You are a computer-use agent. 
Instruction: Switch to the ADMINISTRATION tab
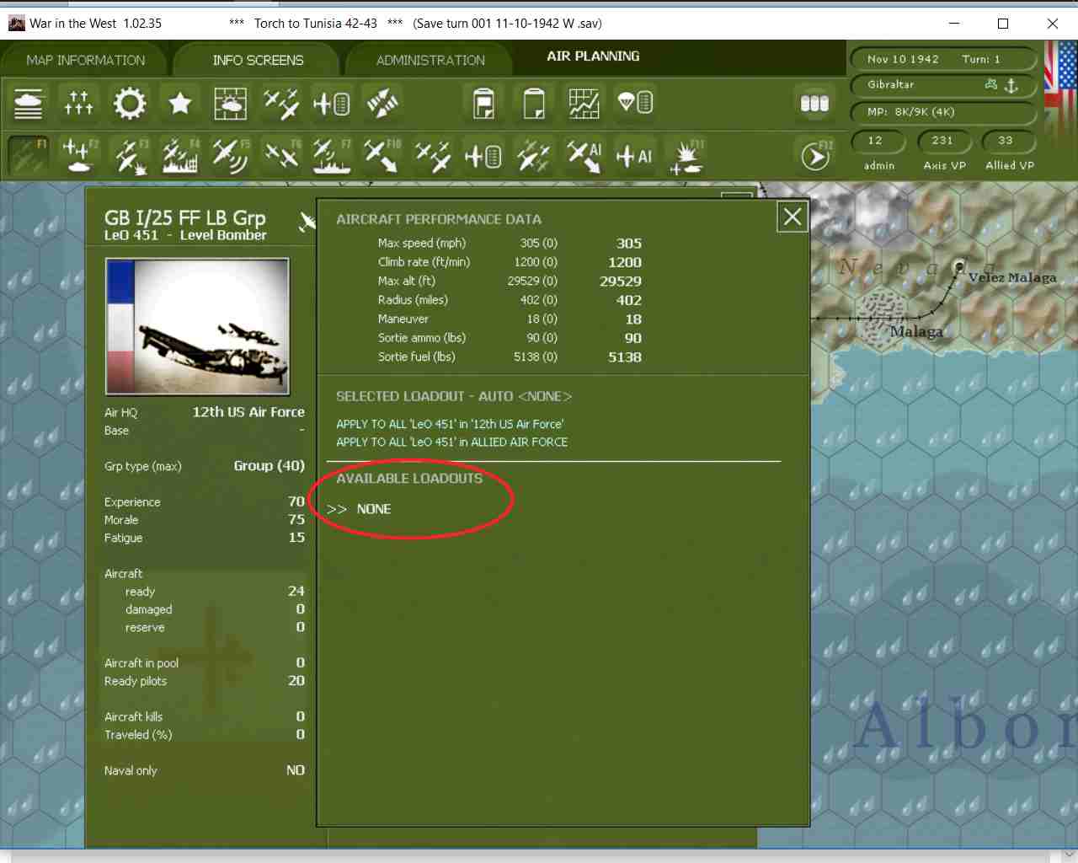point(430,61)
